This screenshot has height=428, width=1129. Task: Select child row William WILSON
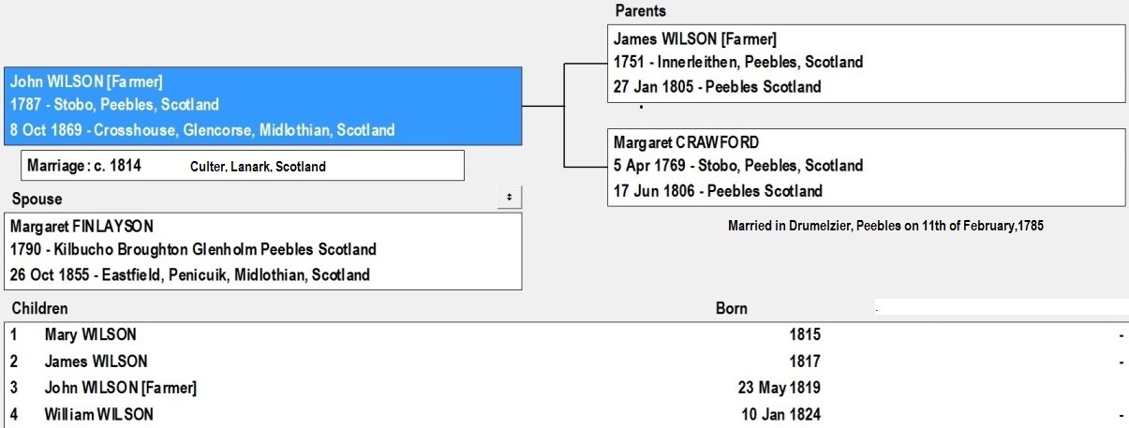(98, 414)
